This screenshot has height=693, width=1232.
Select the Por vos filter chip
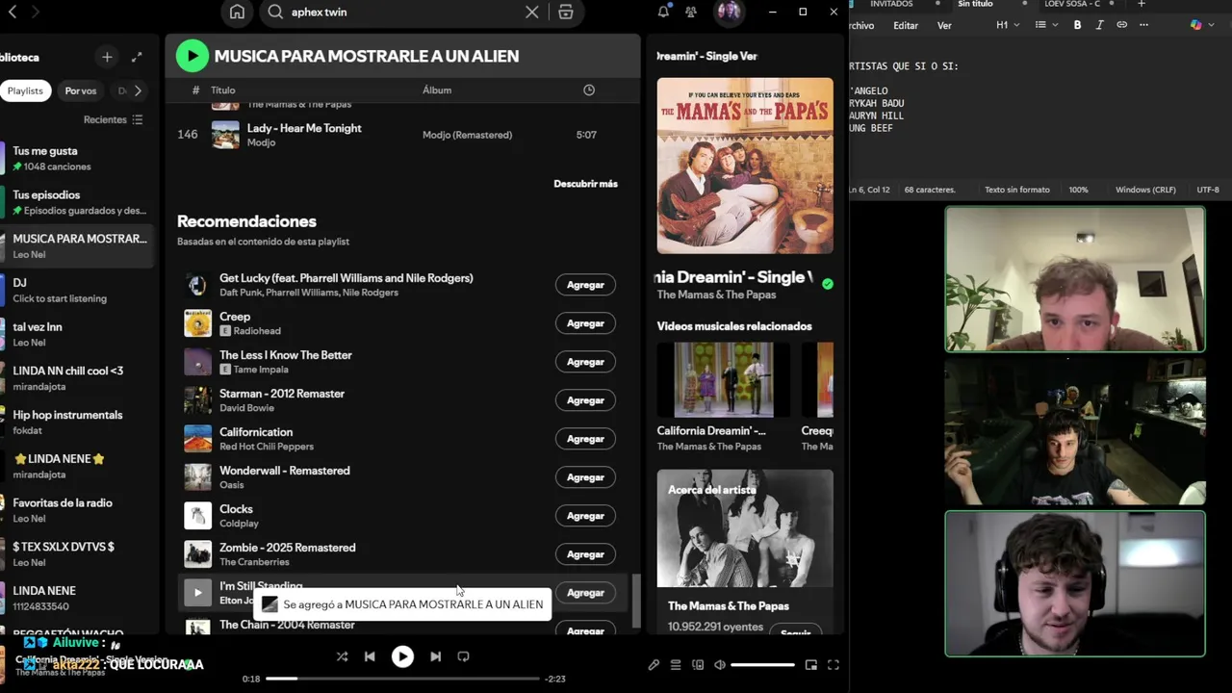pos(81,90)
